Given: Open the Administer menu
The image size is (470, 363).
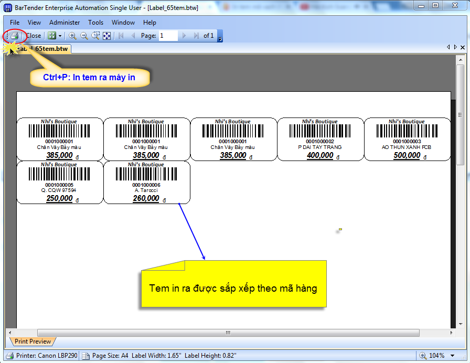Looking at the screenshot, I should (65, 23).
